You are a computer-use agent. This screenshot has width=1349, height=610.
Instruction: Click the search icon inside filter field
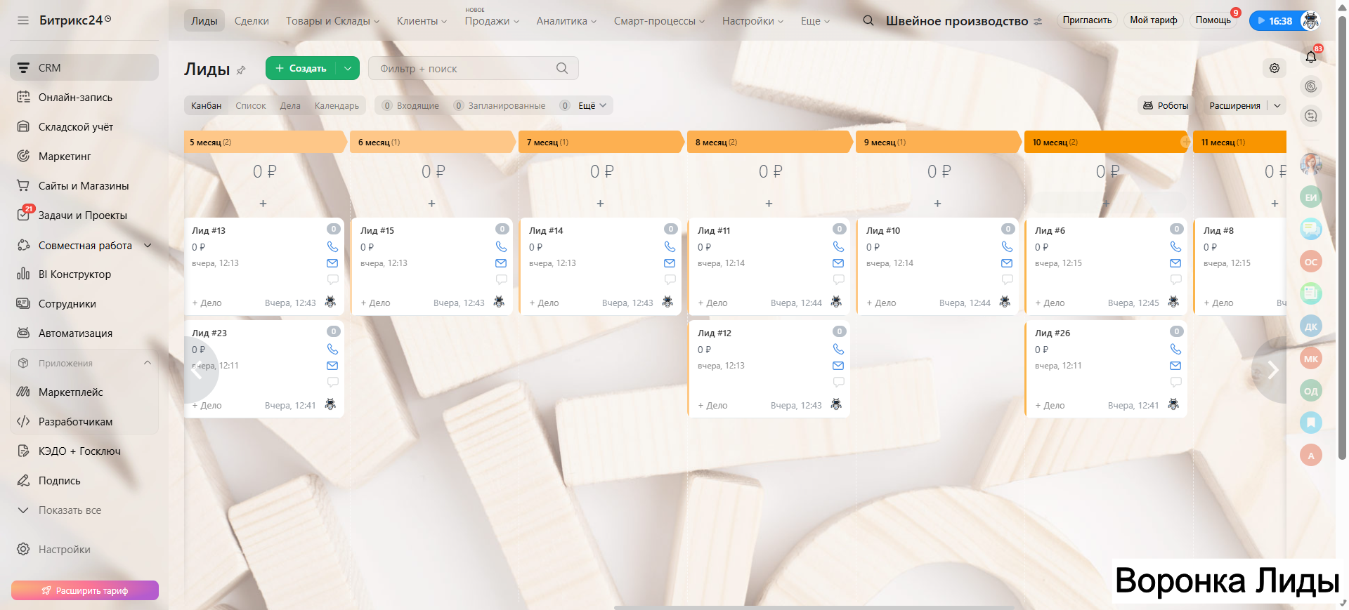tap(562, 68)
